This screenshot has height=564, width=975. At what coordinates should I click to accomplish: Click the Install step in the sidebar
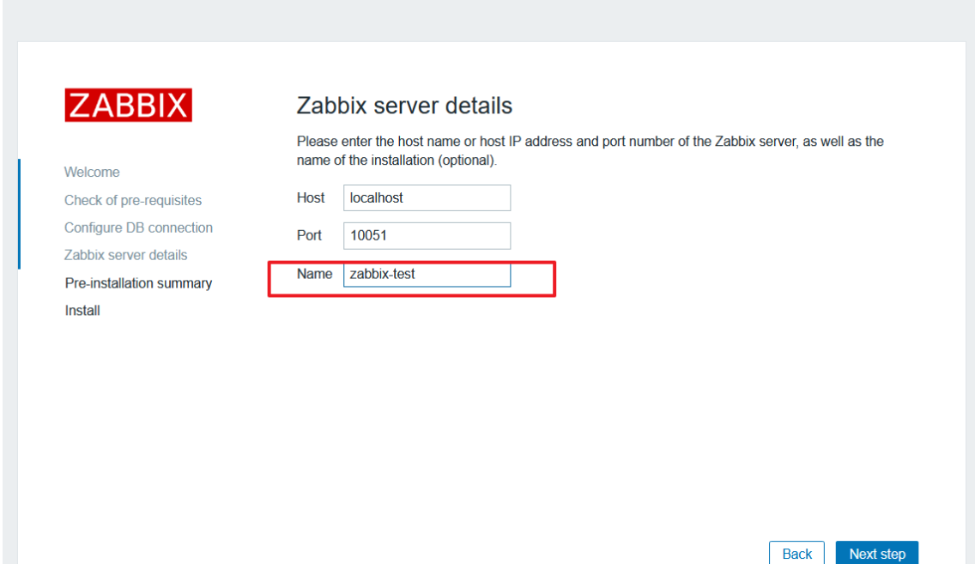point(82,310)
